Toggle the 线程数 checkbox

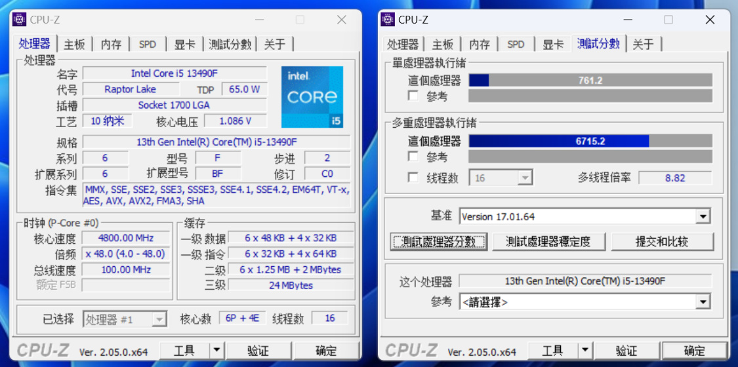(x=413, y=178)
